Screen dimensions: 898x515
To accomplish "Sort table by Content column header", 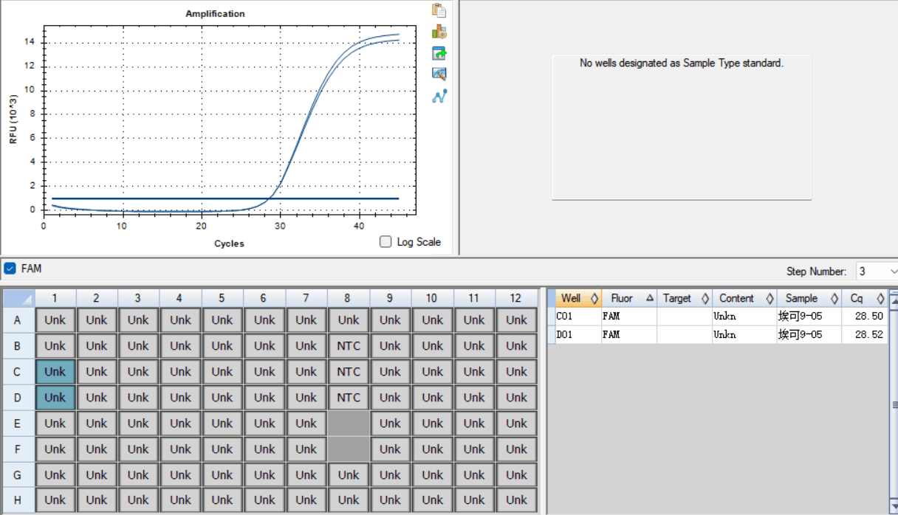I will pyautogui.click(x=744, y=299).
